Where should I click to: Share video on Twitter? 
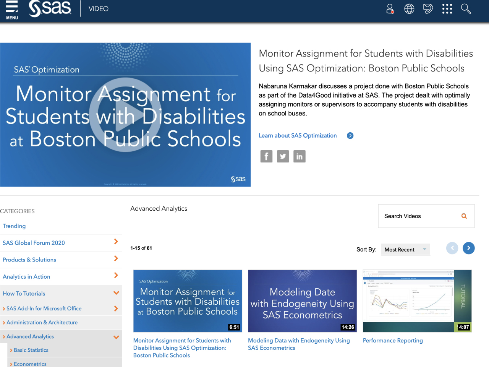[283, 156]
